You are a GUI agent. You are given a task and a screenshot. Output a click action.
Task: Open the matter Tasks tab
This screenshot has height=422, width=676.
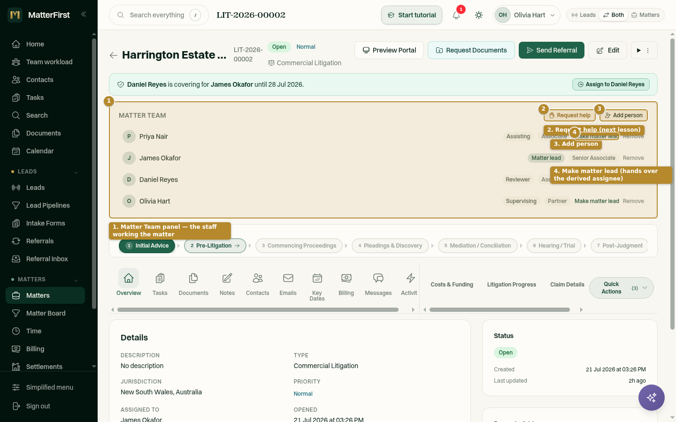(x=160, y=282)
